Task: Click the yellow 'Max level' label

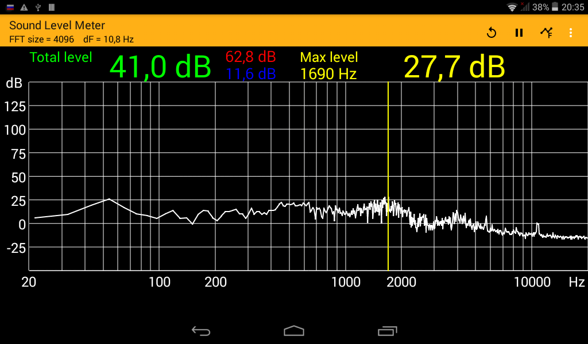Action: [x=329, y=57]
